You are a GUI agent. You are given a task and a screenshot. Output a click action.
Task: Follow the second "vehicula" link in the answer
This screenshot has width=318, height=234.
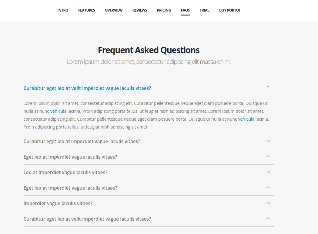pos(246,119)
